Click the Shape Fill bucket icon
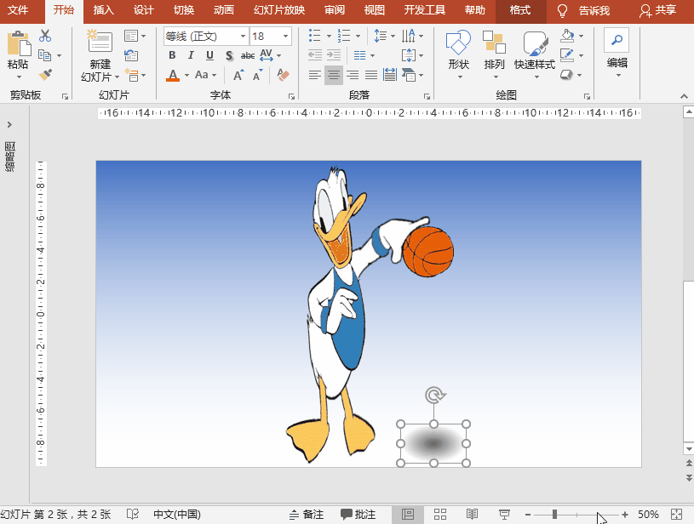This screenshot has width=694, height=524. [567, 36]
